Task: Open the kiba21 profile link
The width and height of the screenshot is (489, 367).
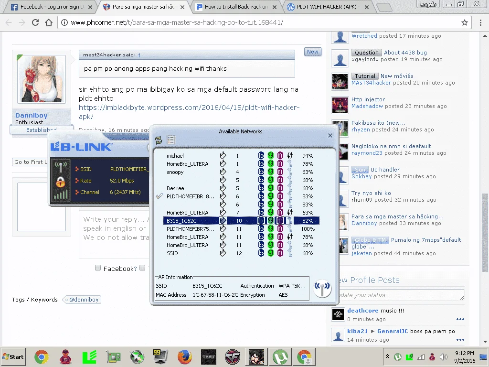Action: click(357, 331)
